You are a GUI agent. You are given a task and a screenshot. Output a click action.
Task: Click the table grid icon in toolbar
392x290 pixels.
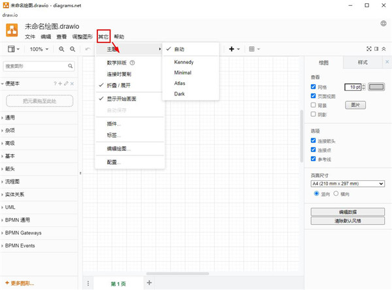tap(252, 49)
